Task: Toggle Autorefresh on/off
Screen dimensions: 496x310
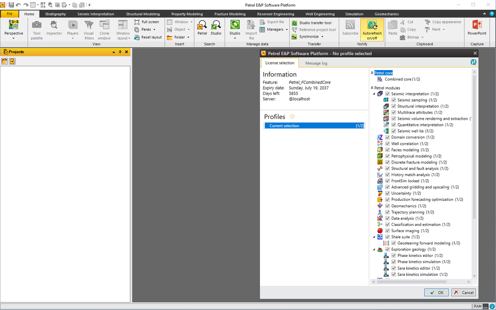Action: (372, 29)
